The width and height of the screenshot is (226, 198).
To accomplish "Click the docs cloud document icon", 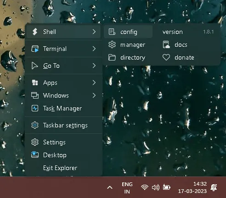I will (166, 44).
